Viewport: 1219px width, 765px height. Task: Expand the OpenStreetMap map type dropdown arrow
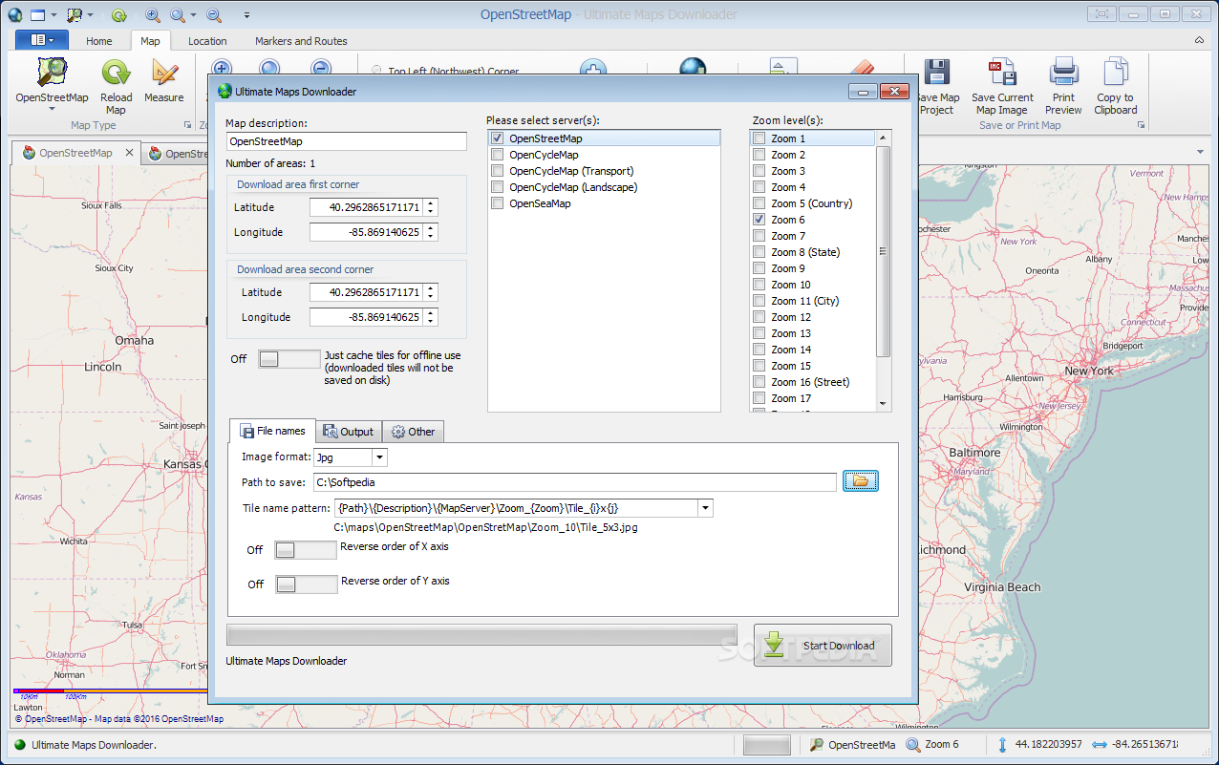pos(52,109)
